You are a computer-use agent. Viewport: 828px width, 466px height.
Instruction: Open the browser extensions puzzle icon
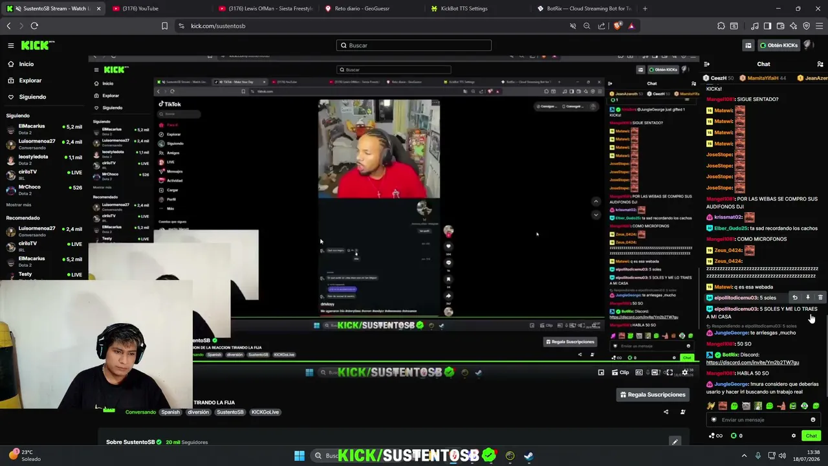coord(721,26)
